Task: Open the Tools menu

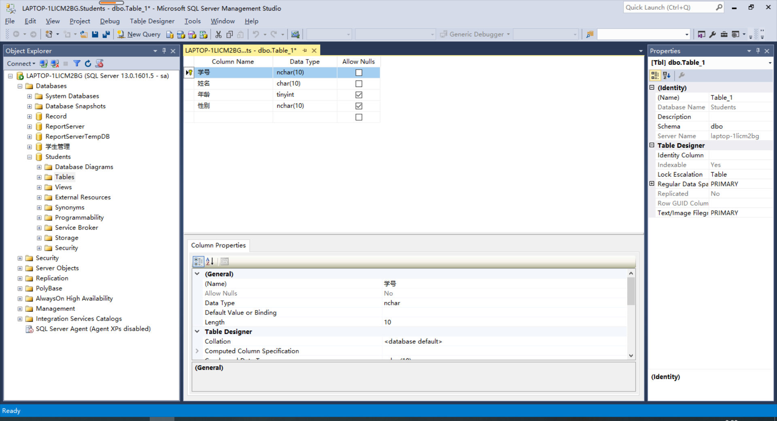Action: pos(193,21)
